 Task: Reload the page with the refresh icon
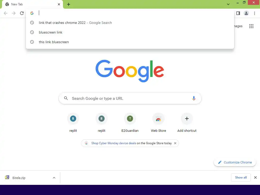[22, 13]
